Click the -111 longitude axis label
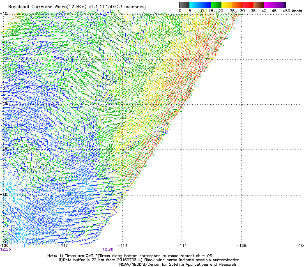The width and height of the screenshot is (304, 267). 182,246
